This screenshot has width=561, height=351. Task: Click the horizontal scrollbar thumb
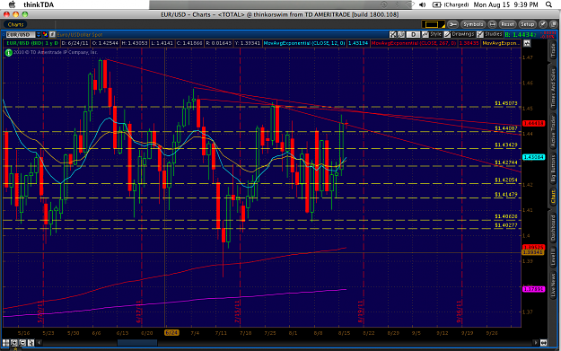137,343
